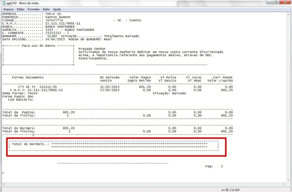Image resolution: width=292 pixels, height=192 pixels.
Task: Click borderô number '11382'
Action: click(52, 36)
